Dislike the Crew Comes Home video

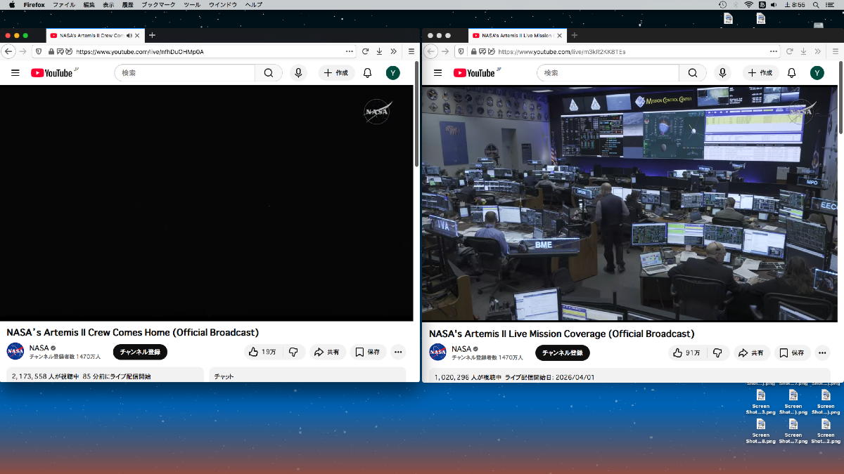click(294, 352)
